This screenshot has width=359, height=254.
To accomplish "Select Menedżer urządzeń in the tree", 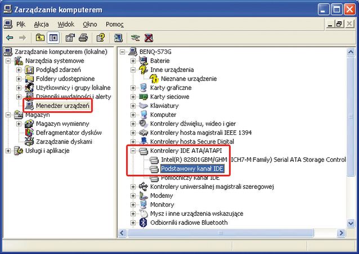I will point(62,106).
